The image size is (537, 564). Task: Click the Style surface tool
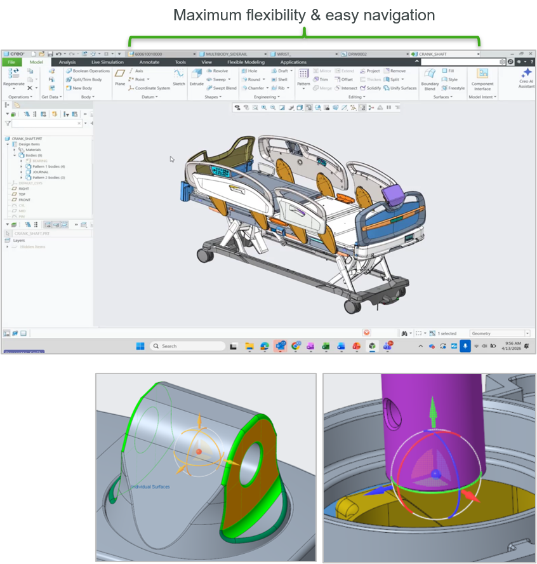(449, 79)
